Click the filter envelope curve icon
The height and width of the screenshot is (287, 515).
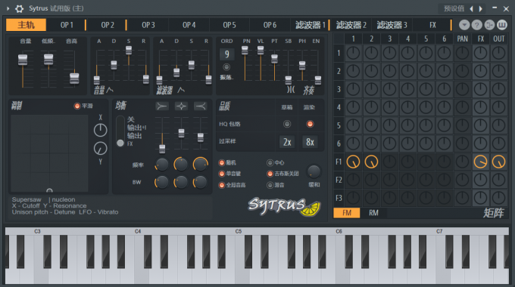[x=181, y=90]
